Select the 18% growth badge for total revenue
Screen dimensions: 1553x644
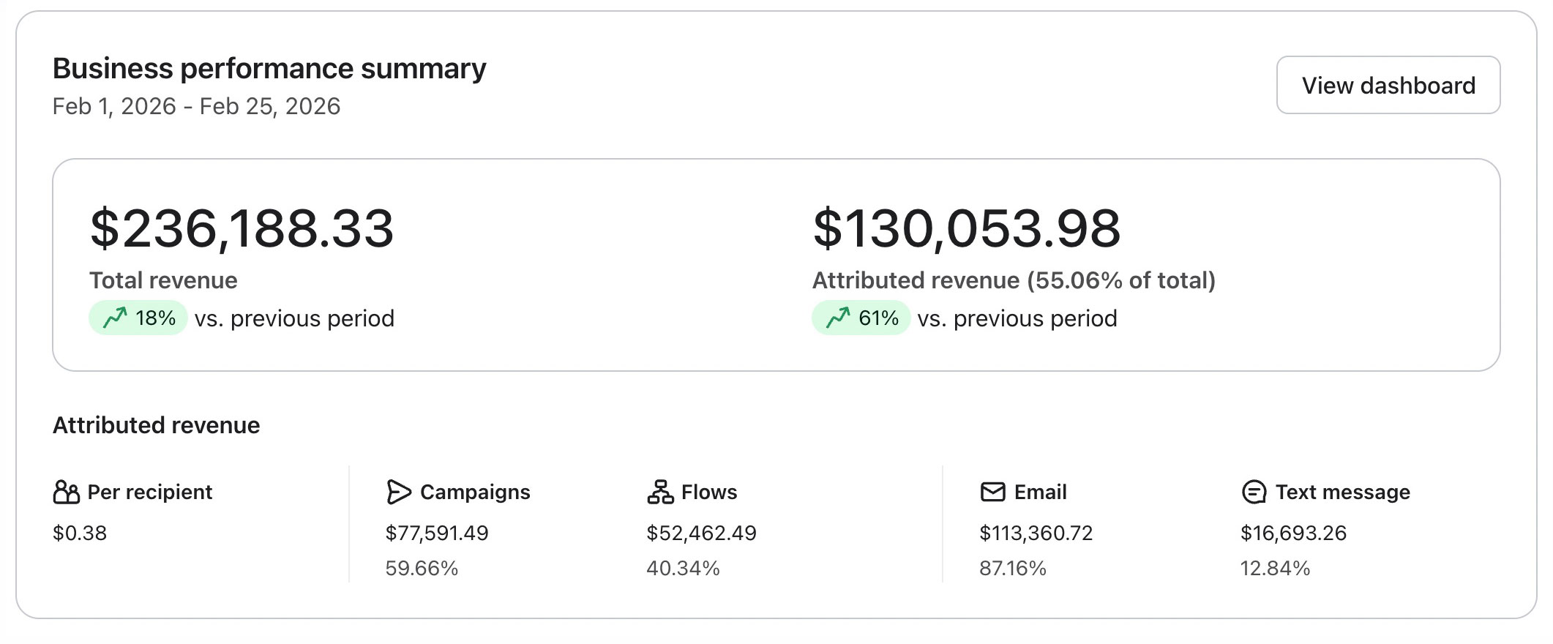click(x=138, y=318)
